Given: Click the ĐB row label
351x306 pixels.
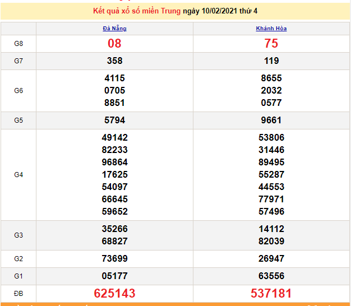Looking at the screenshot, I should pyautogui.click(x=19, y=293).
